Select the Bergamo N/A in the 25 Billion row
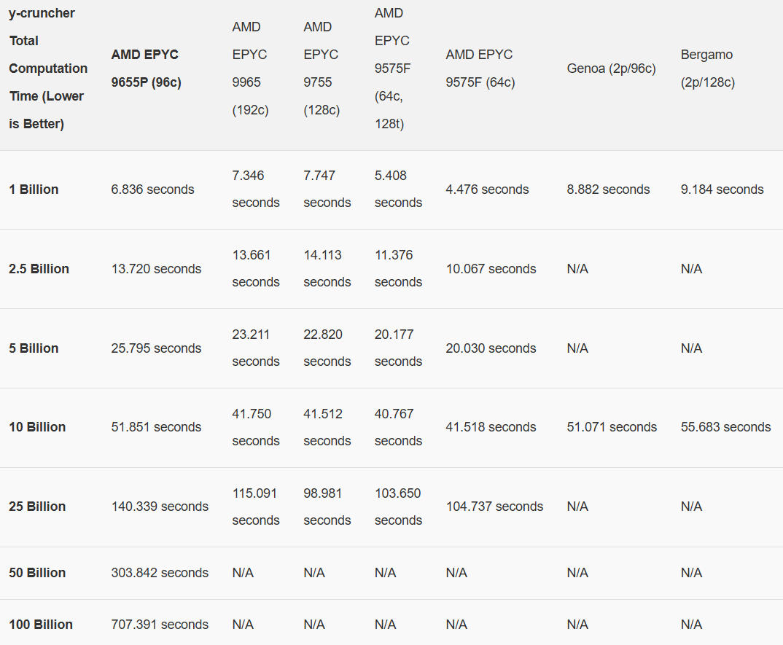Viewport: 783px width, 645px height. tap(691, 507)
